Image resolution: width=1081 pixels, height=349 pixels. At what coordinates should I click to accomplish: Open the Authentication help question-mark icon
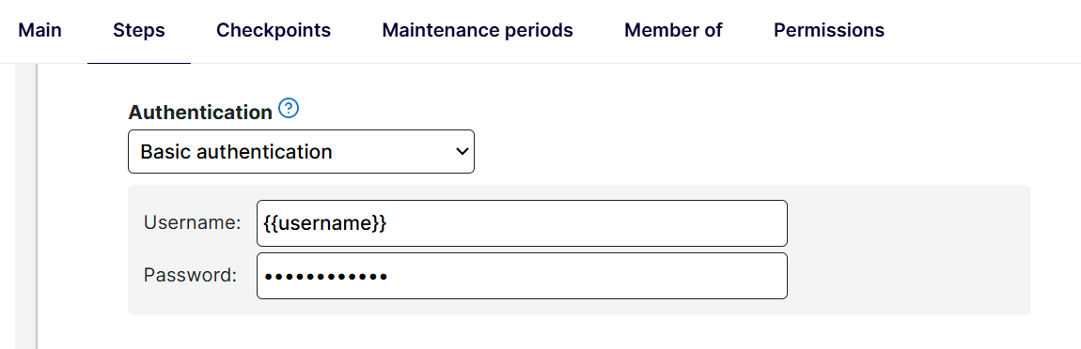[289, 109]
